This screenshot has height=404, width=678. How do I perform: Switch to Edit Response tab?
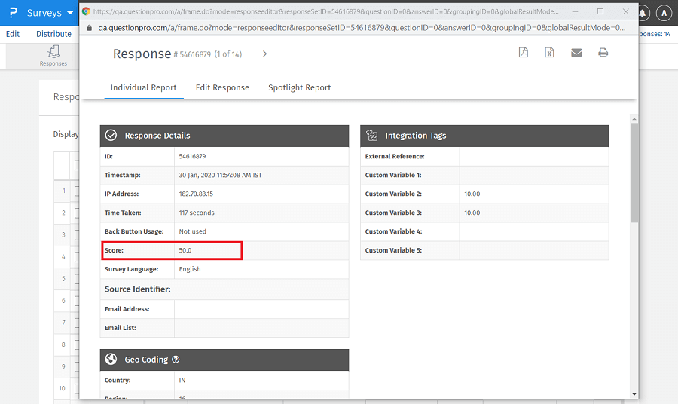coord(222,87)
